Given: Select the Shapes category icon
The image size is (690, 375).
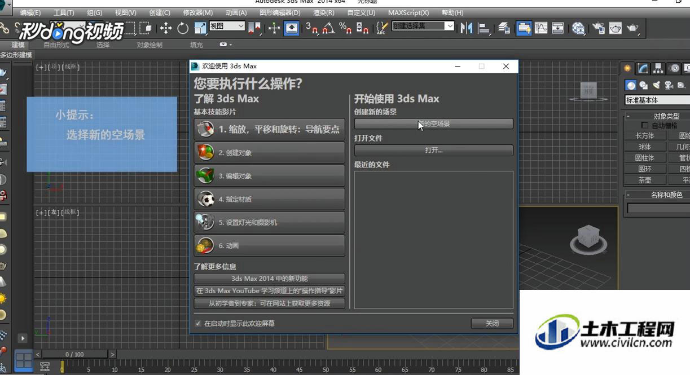Looking at the screenshot, I should 644,86.
